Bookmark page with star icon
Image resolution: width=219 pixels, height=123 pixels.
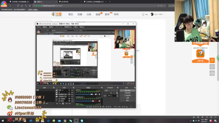30,6
